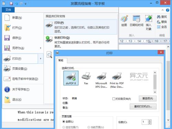The image size is (172, 129).
Task: Pick the Print to PDF printer
Action: tap(117, 80)
